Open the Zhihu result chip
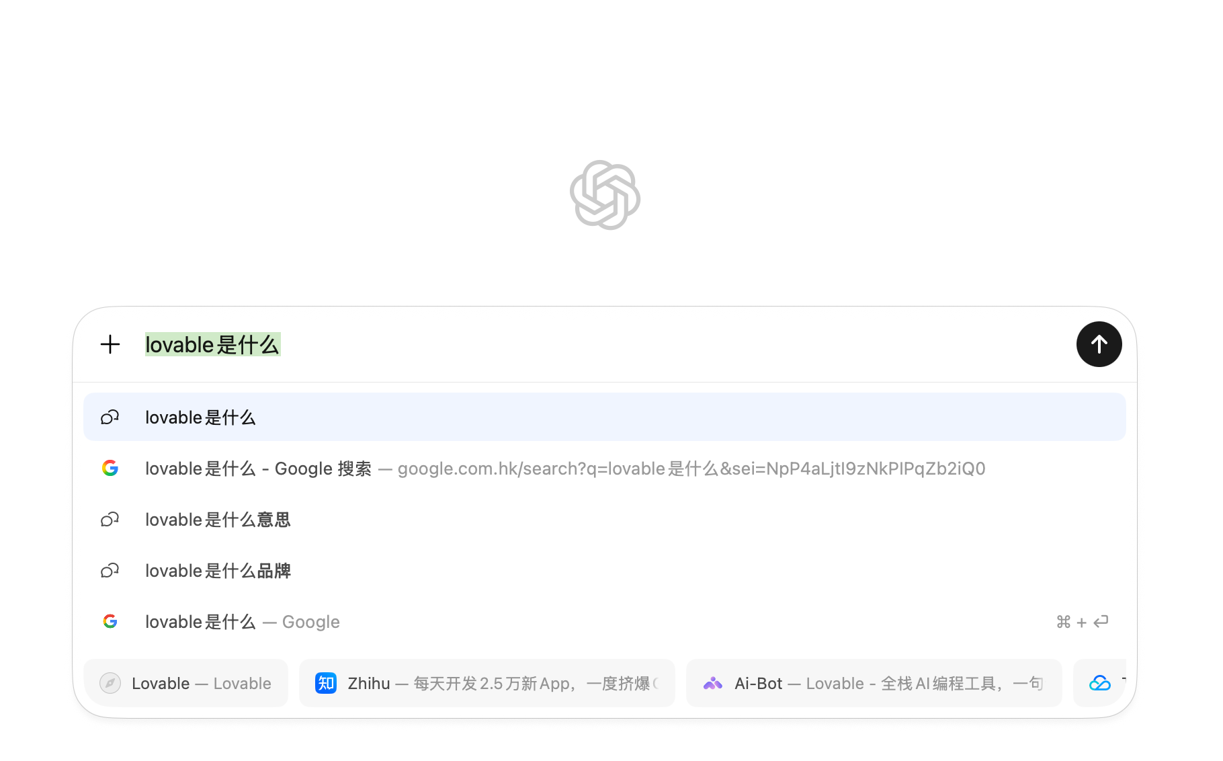 tap(487, 683)
